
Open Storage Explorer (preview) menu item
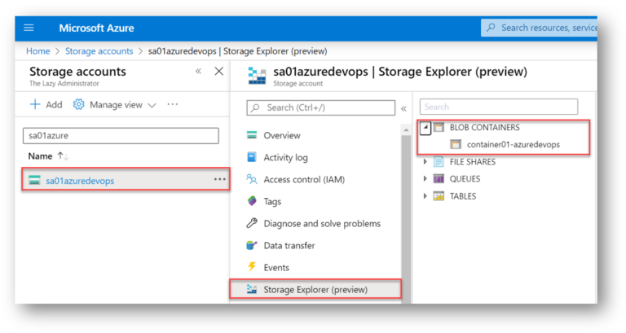(315, 290)
